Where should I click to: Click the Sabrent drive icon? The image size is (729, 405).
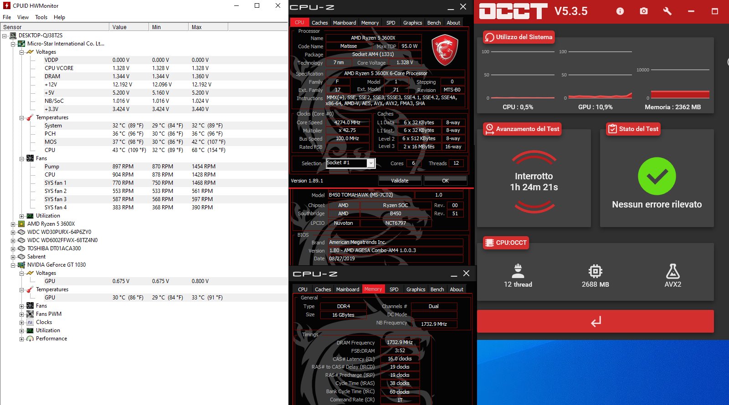click(21, 257)
